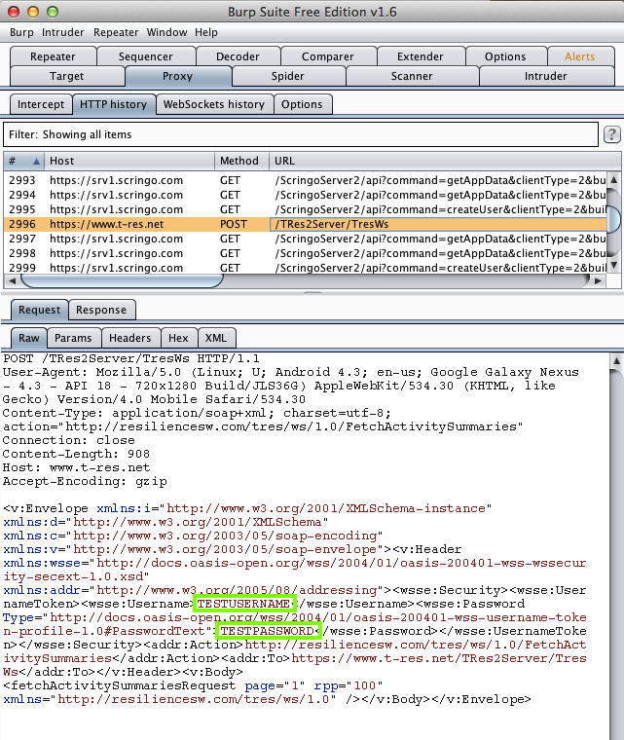Switch to the Params view tab
The width and height of the screenshot is (624, 740).
(x=73, y=339)
